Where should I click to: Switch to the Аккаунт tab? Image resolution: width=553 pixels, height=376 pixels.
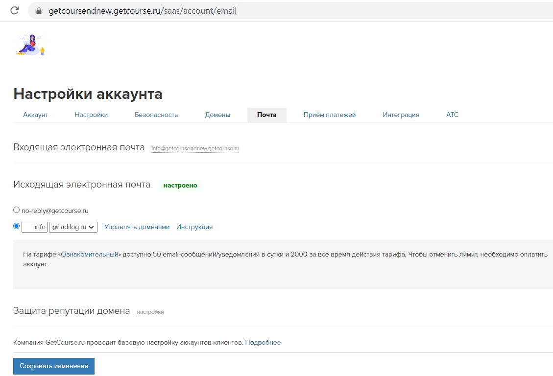[x=35, y=115]
